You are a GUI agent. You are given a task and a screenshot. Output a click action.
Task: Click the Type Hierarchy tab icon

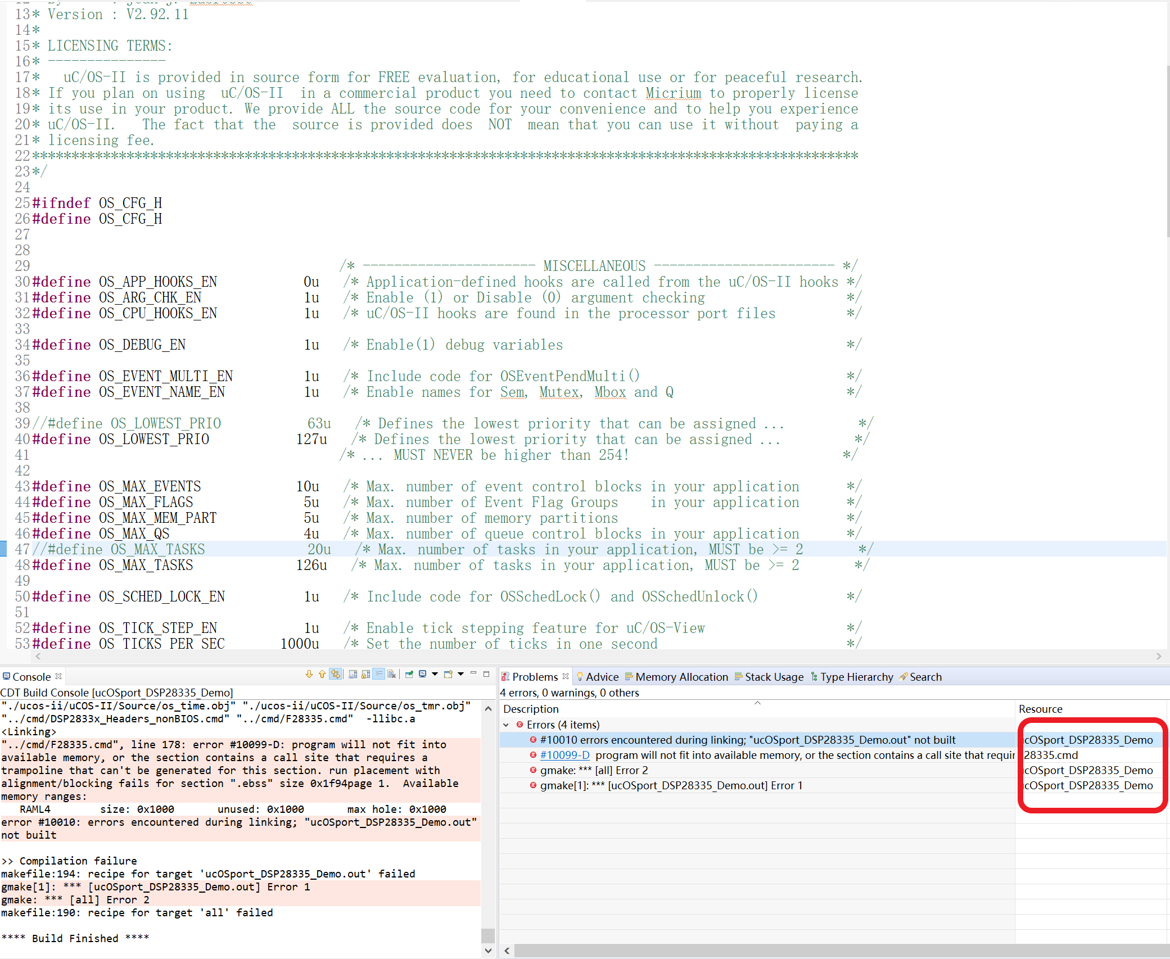click(814, 676)
